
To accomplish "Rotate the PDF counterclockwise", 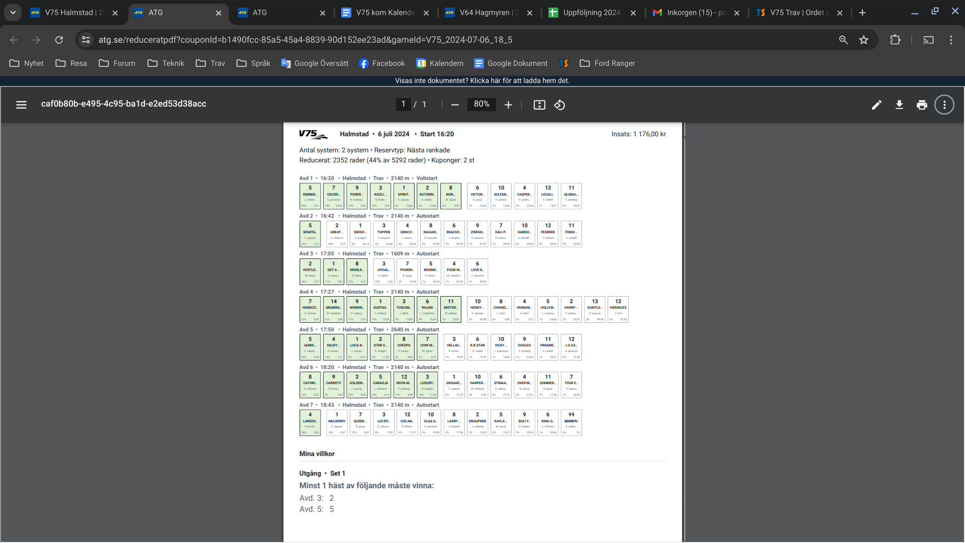I will [x=559, y=105].
